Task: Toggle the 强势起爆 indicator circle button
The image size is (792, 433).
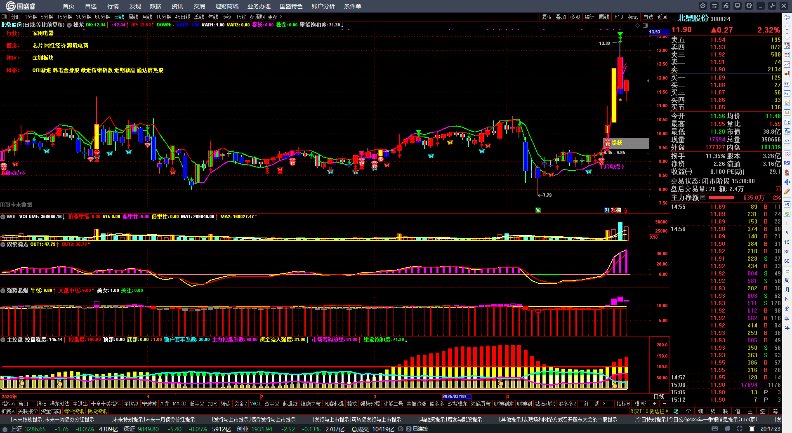Action: pos(3,290)
